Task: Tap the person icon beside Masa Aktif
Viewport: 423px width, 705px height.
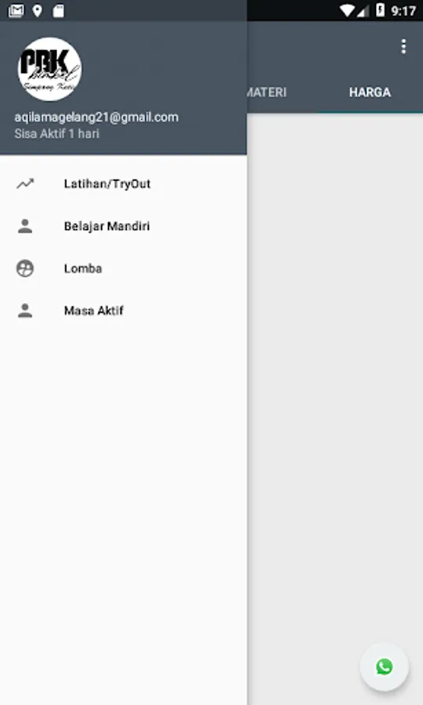Action: [x=25, y=310]
